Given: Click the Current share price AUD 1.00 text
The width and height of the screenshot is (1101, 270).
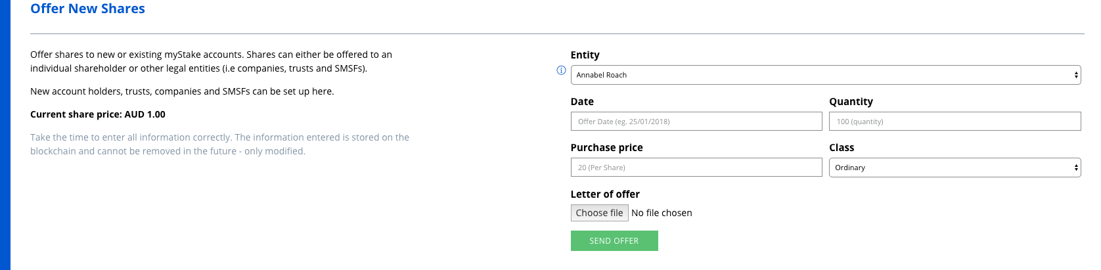Looking at the screenshot, I should click(x=98, y=114).
